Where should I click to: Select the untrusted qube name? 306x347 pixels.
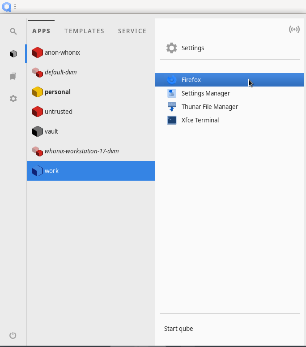click(x=59, y=112)
